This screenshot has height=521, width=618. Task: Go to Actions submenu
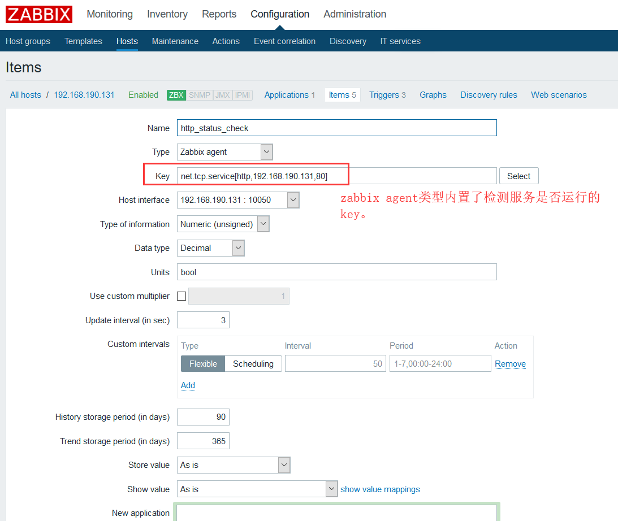(x=226, y=41)
